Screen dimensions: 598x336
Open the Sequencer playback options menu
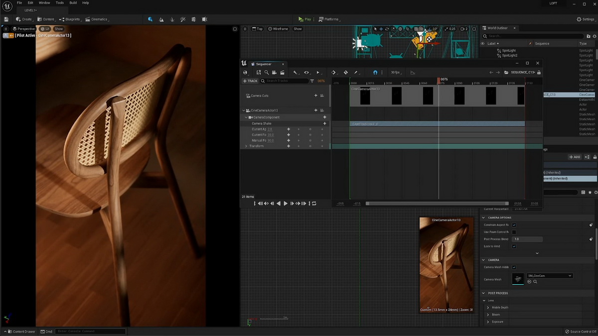tap(318, 73)
